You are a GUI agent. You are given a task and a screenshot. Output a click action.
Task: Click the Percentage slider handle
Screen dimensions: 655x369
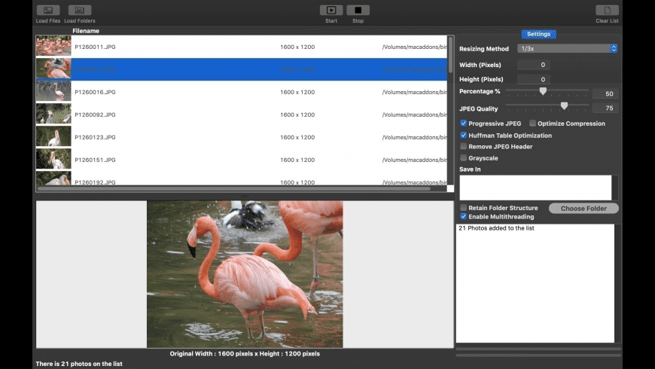543,90
